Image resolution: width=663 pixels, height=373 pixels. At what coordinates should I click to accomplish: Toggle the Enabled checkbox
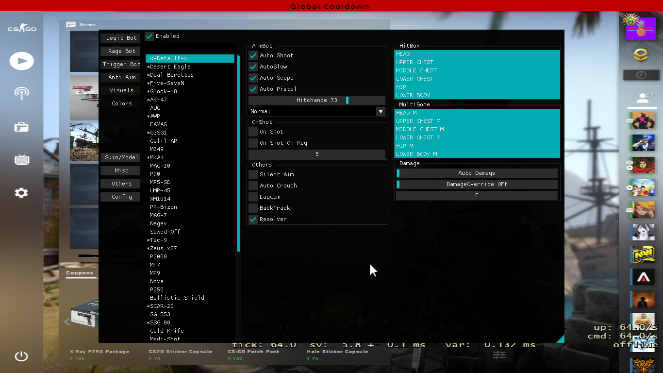(149, 36)
